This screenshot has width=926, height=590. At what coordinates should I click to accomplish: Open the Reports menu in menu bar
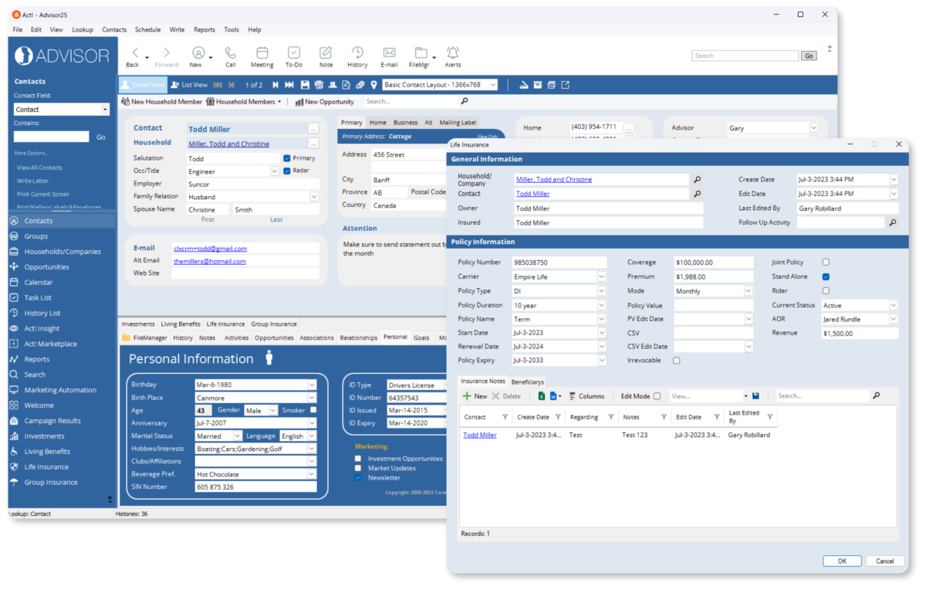(x=204, y=29)
